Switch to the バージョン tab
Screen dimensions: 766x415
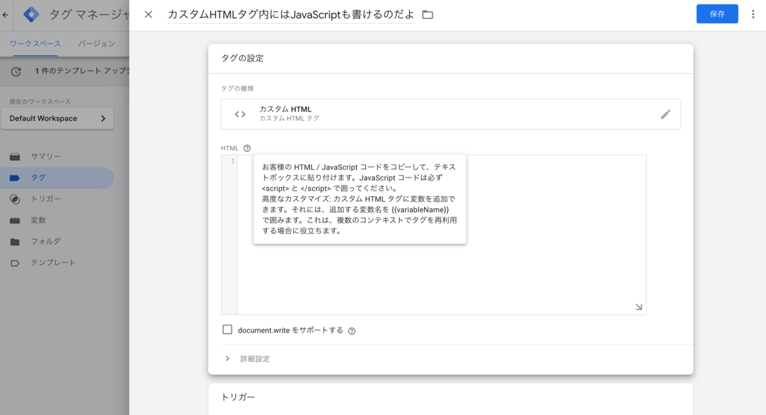tap(97, 43)
